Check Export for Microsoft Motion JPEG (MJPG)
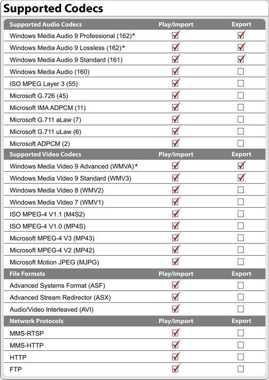 [241, 261]
